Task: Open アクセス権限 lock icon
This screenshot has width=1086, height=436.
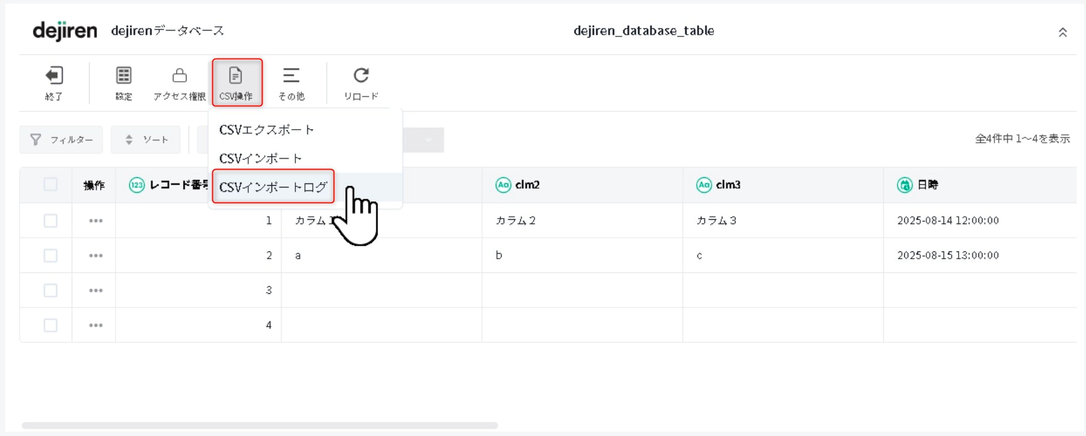Action: pyautogui.click(x=179, y=76)
